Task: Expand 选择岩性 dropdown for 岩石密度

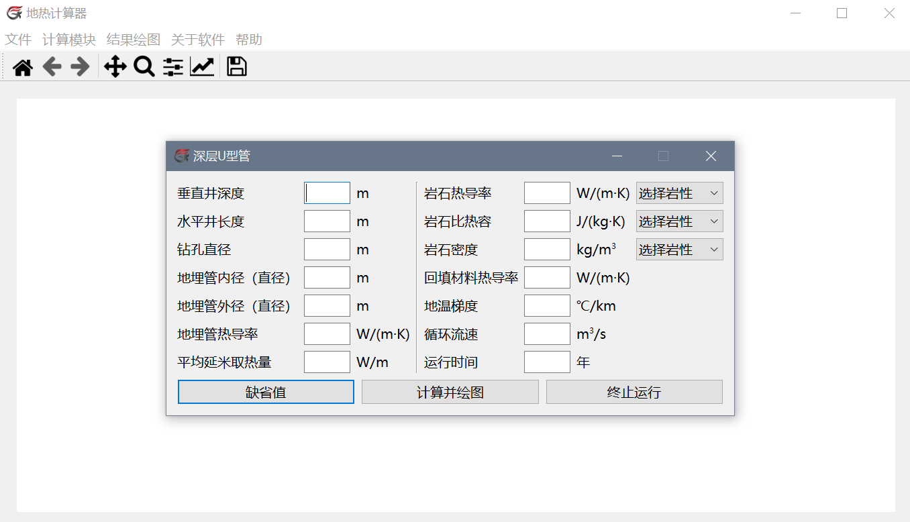Action: pos(680,250)
